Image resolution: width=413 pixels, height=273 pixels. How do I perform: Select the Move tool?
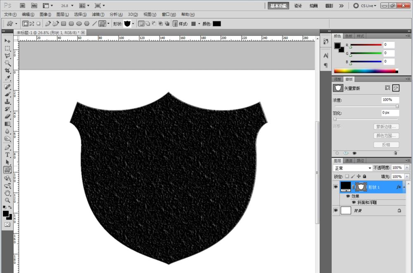point(7,41)
